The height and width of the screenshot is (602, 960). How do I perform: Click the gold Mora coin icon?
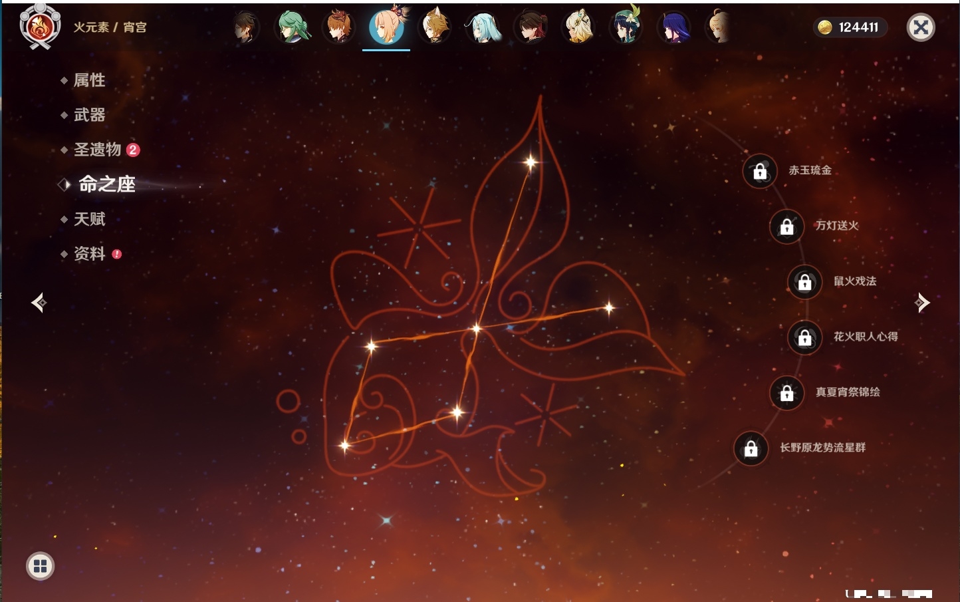825,27
